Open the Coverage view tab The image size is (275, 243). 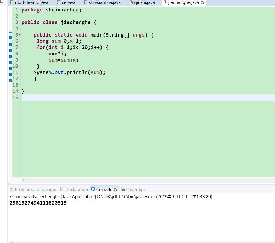tap(133, 189)
